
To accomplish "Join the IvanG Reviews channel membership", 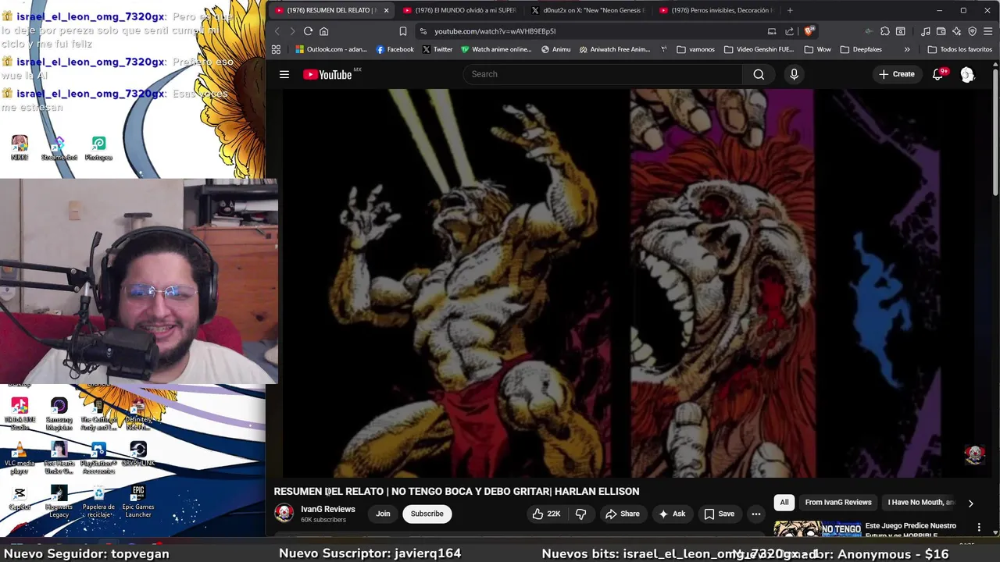I will pos(383,514).
